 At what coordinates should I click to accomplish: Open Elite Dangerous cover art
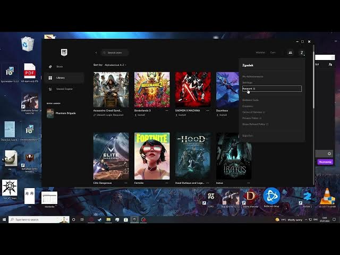111,156
